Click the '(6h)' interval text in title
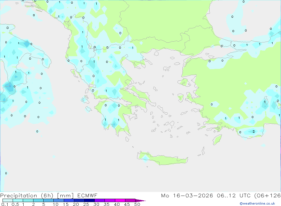Image resolution: width=281 pixels, height=206 pixels. click(47, 196)
